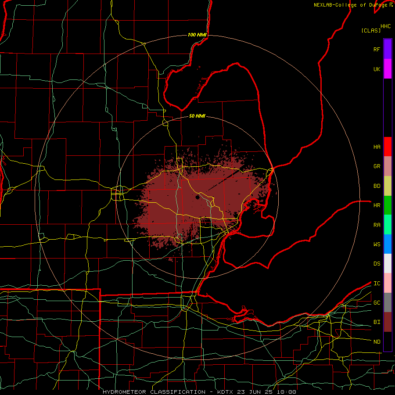The image size is (395, 395).
Task: Click the yellow BD legend color block
Action: (388, 186)
